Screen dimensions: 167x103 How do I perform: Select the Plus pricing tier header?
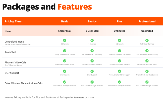[120, 21]
